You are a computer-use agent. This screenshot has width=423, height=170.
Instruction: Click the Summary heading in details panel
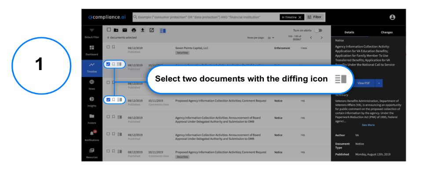click(x=342, y=95)
